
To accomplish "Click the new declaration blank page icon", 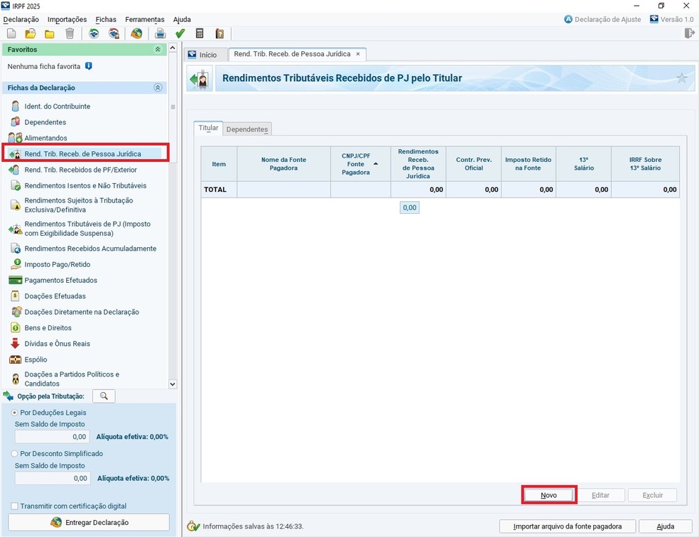I will 11,33.
